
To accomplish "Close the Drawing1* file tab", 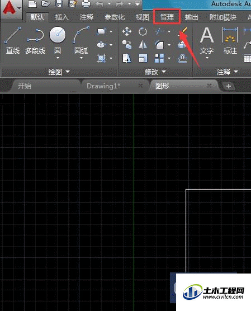I will (140, 86).
